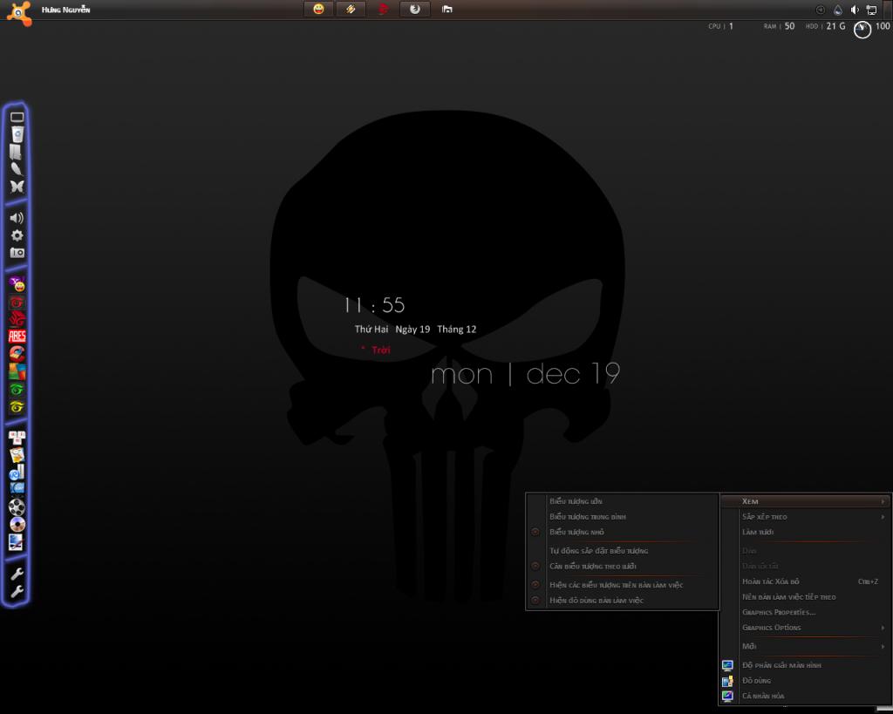
Task: Click the Thứ Hai date text
Action: [x=372, y=329]
